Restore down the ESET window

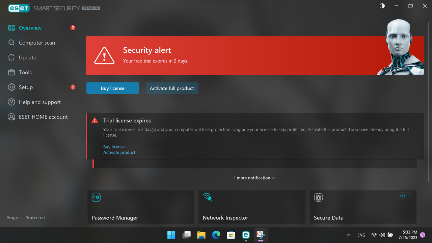(411, 6)
